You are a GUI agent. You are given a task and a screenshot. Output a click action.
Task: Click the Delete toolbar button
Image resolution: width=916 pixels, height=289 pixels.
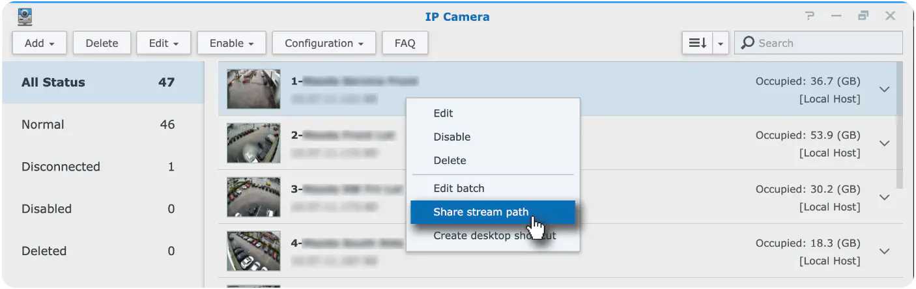coord(102,43)
